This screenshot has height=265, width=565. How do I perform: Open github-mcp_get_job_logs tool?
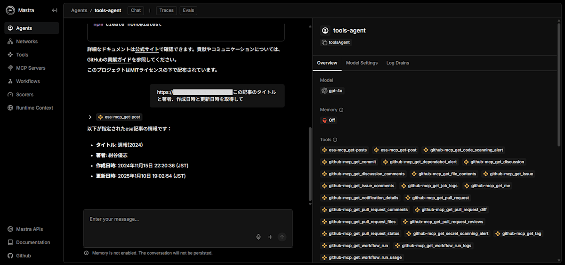[429, 186]
